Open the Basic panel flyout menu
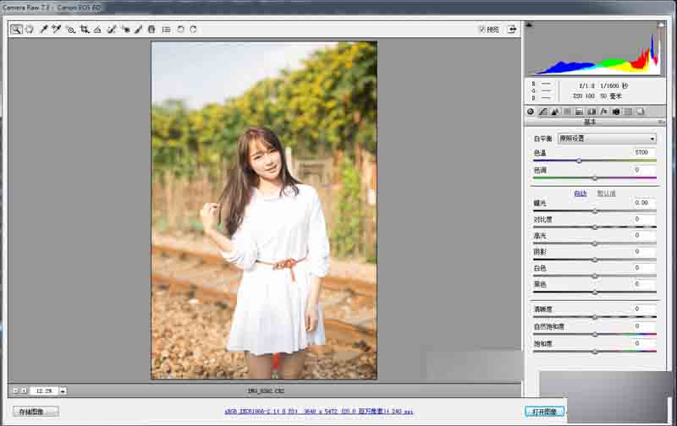Image resolution: width=677 pixels, height=426 pixels. 661,122
